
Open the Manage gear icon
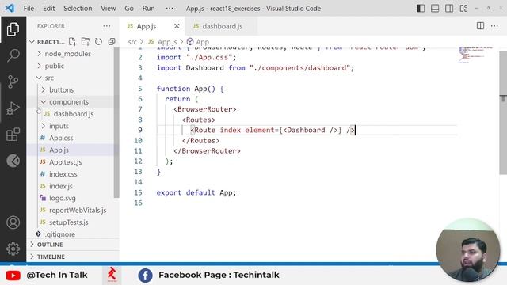(13, 249)
